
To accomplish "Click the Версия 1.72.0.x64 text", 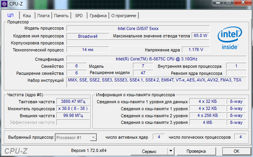I will [89, 150].
